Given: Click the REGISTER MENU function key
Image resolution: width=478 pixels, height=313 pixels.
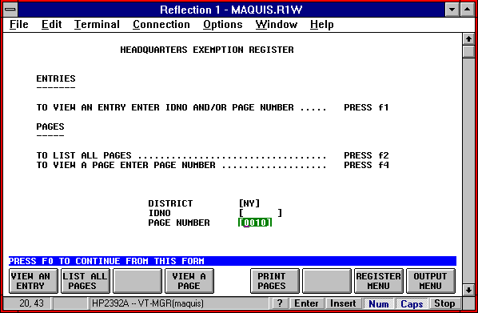Looking at the screenshot, I should pos(379,281).
